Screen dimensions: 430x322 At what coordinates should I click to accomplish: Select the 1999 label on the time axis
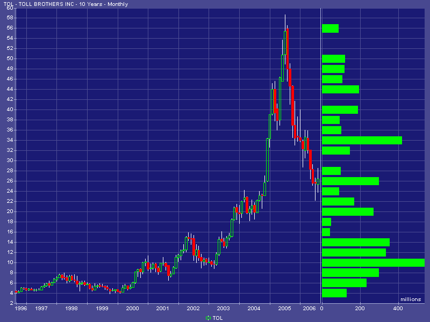click(102, 309)
